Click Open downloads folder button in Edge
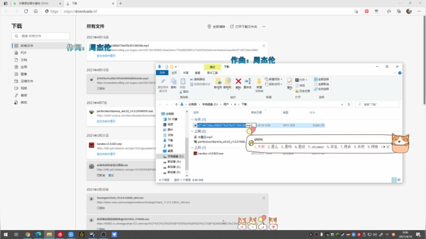 [x=243, y=27]
